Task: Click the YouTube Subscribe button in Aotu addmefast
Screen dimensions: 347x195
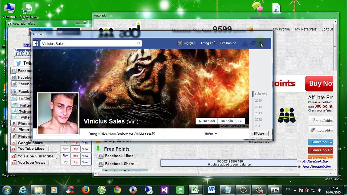Action: [34, 156]
